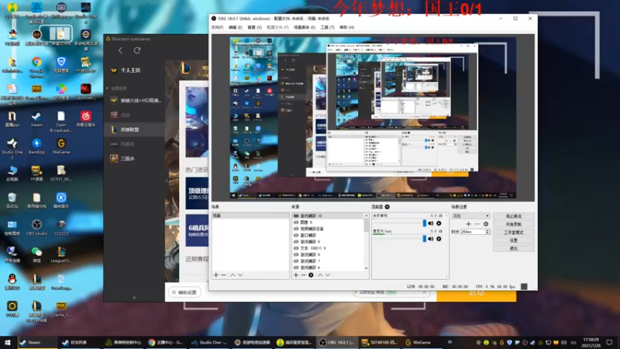The width and height of the screenshot is (620, 349).
Task: Open WeGame desktop shortcut
Action: pos(61,147)
